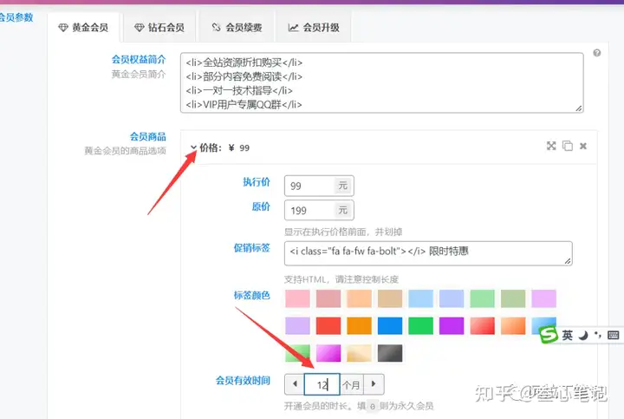624x419 pixels.
Task: Switch to the 黄金会员 tab
Action: [83, 28]
